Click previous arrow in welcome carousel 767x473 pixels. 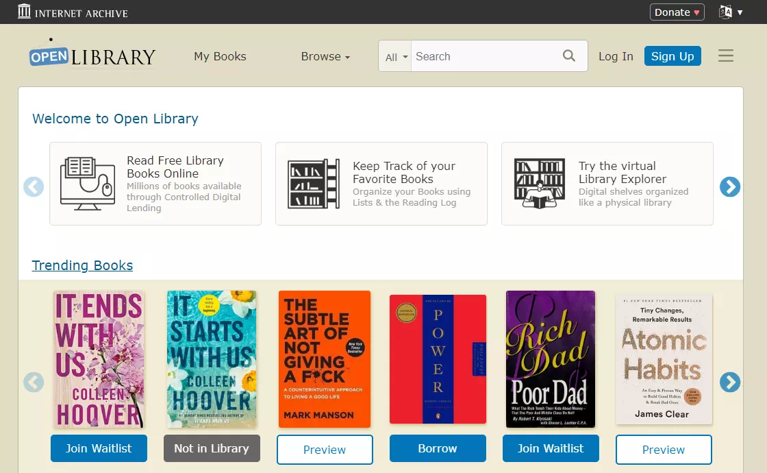[34, 186]
